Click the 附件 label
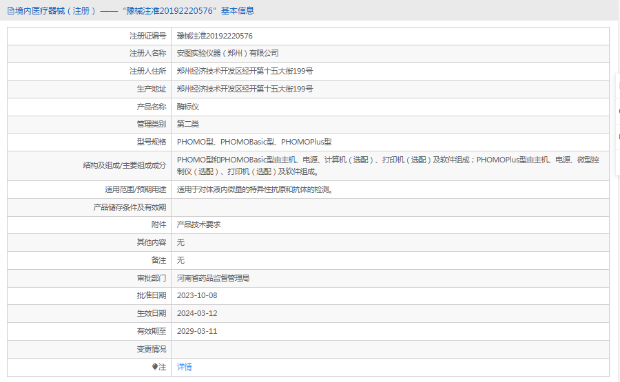The width and height of the screenshot is (620, 382). pyautogui.click(x=158, y=224)
